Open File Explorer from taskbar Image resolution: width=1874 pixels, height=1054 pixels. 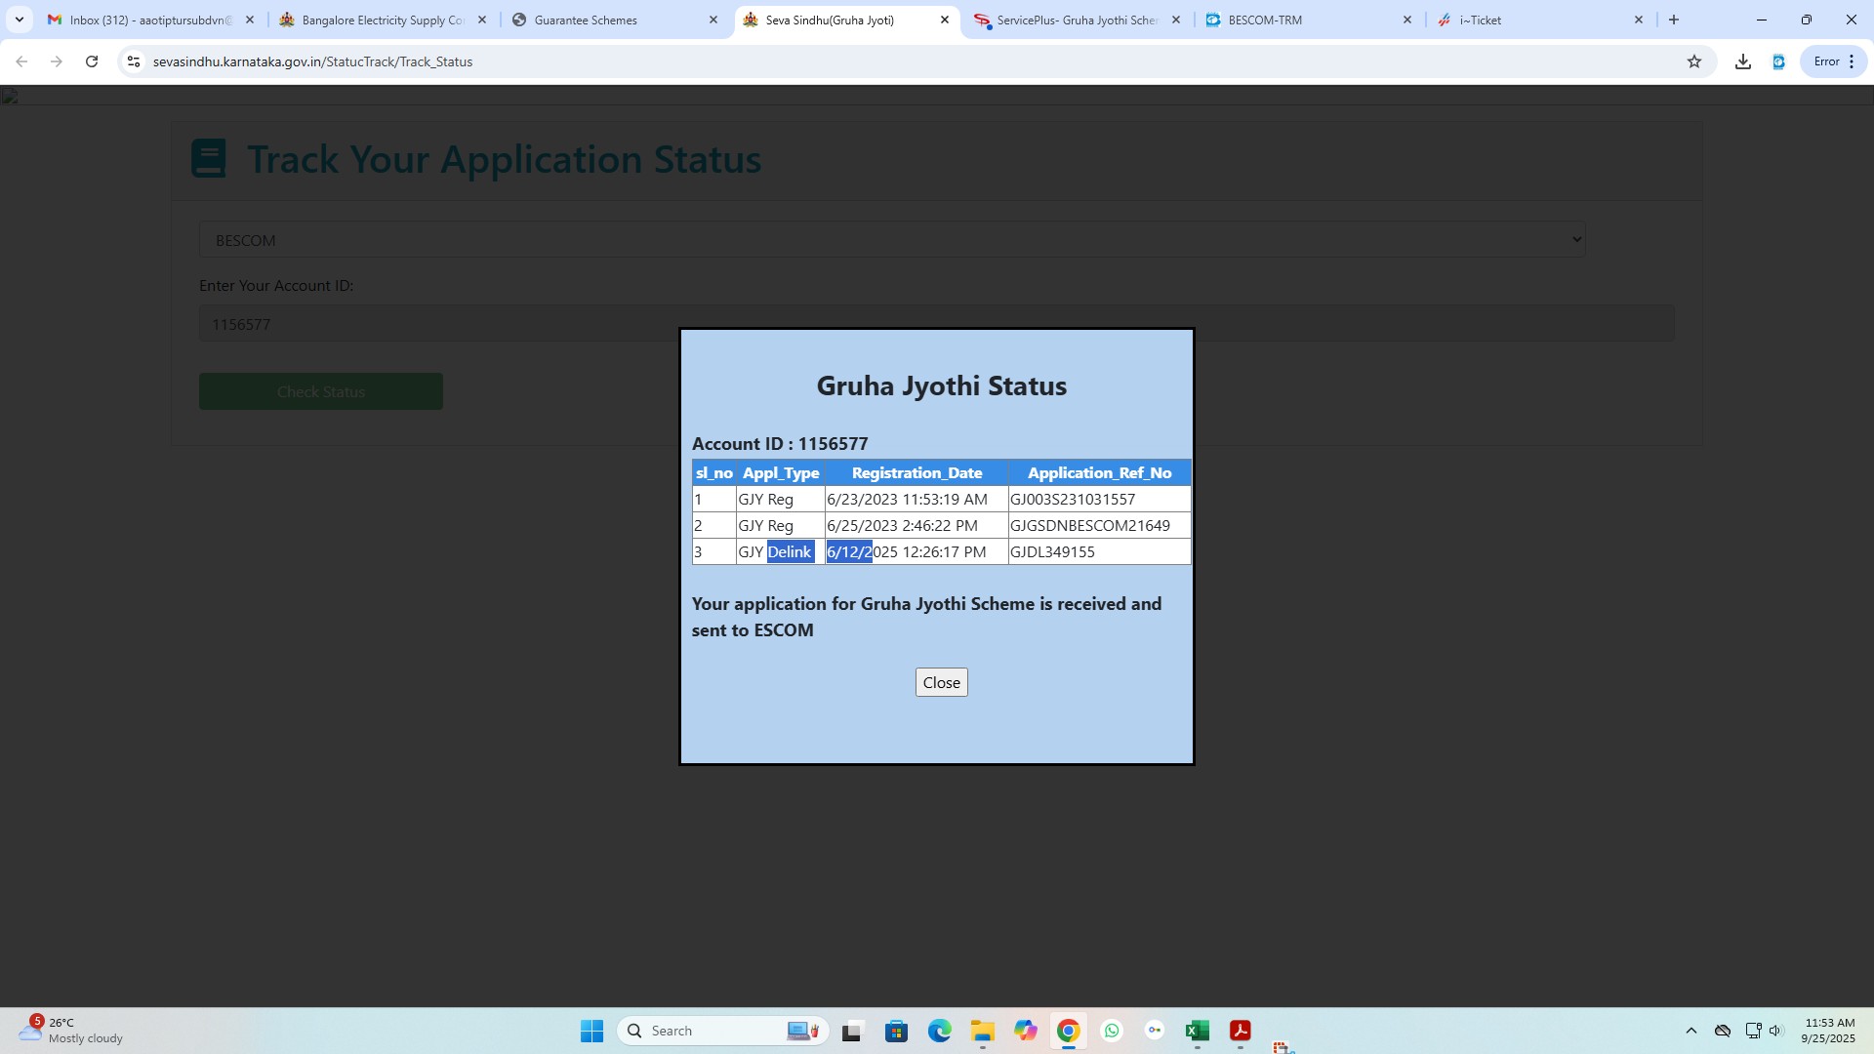pyautogui.click(x=982, y=1031)
